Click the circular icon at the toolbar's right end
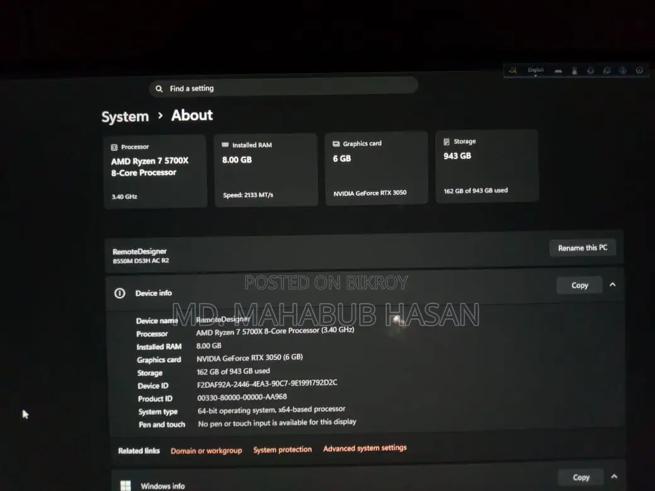 [x=639, y=70]
